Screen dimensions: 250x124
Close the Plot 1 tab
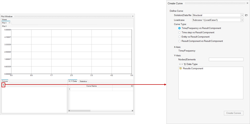(x=9, y=23)
